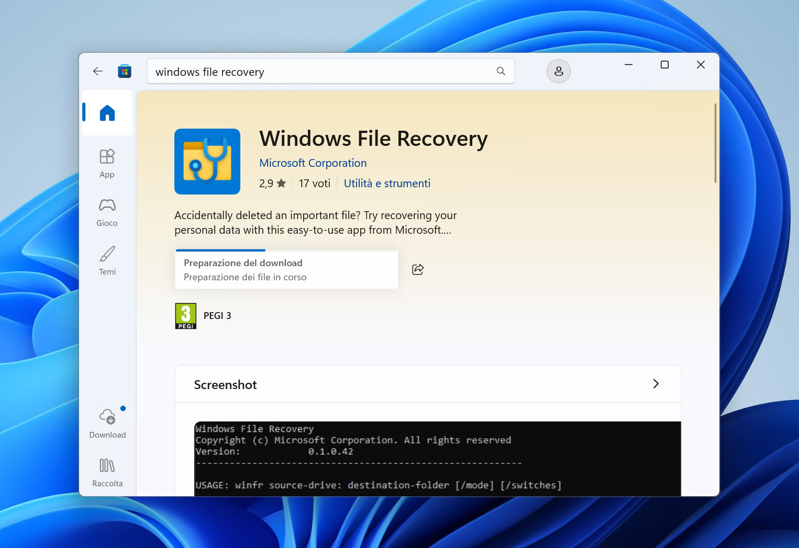Click the Windows File Recovery app icon
This screenshot has width=799, height=548.
tap(207, 162)
